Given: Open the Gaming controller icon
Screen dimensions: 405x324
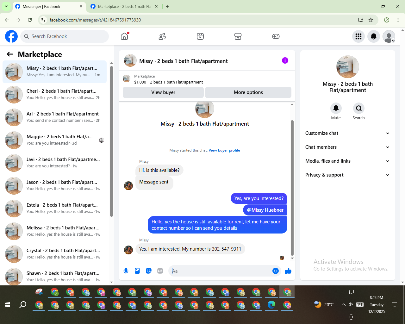Looking at the screenshot, I should pos(276,36).
